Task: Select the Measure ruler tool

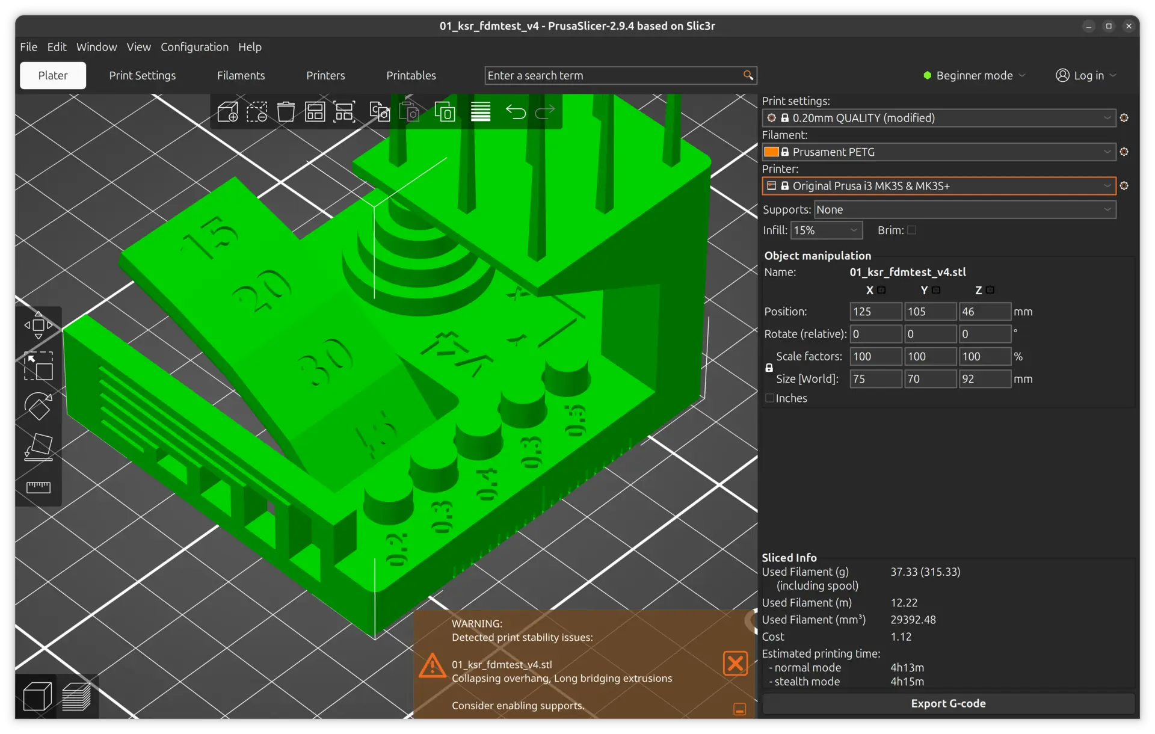Action: pyautogui.click(x=38, y=487)
